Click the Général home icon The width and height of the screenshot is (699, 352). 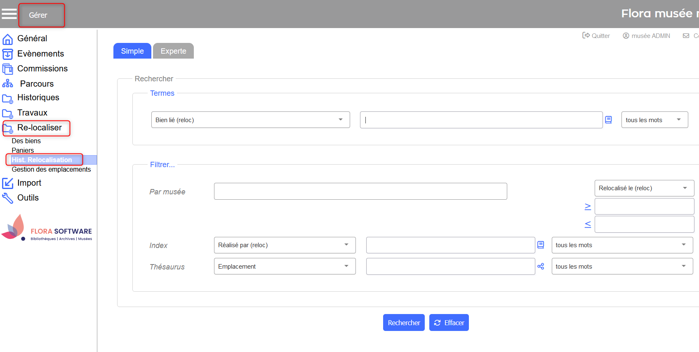pyautogui.click(x=7, y=39)
